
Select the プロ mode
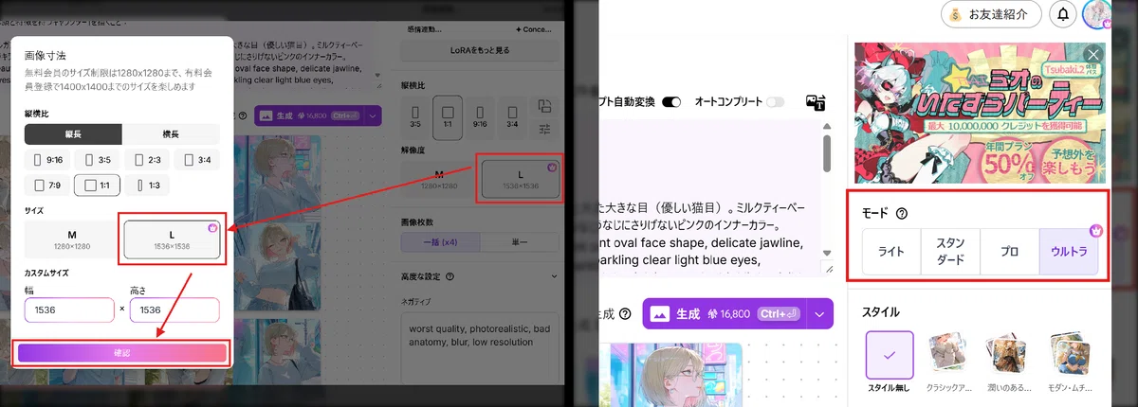[x=1009, y=252]
